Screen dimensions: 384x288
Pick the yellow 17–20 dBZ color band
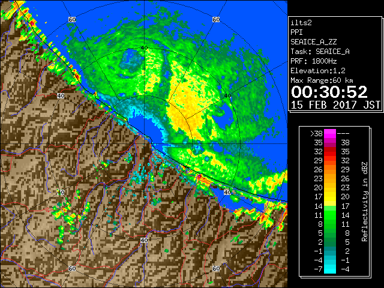coord(330,197)
